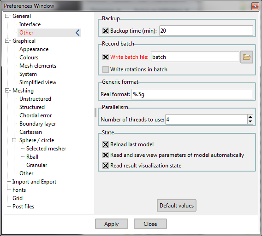Open folder browser for batch file
The image size is (262, 236).
pos(247,57)
